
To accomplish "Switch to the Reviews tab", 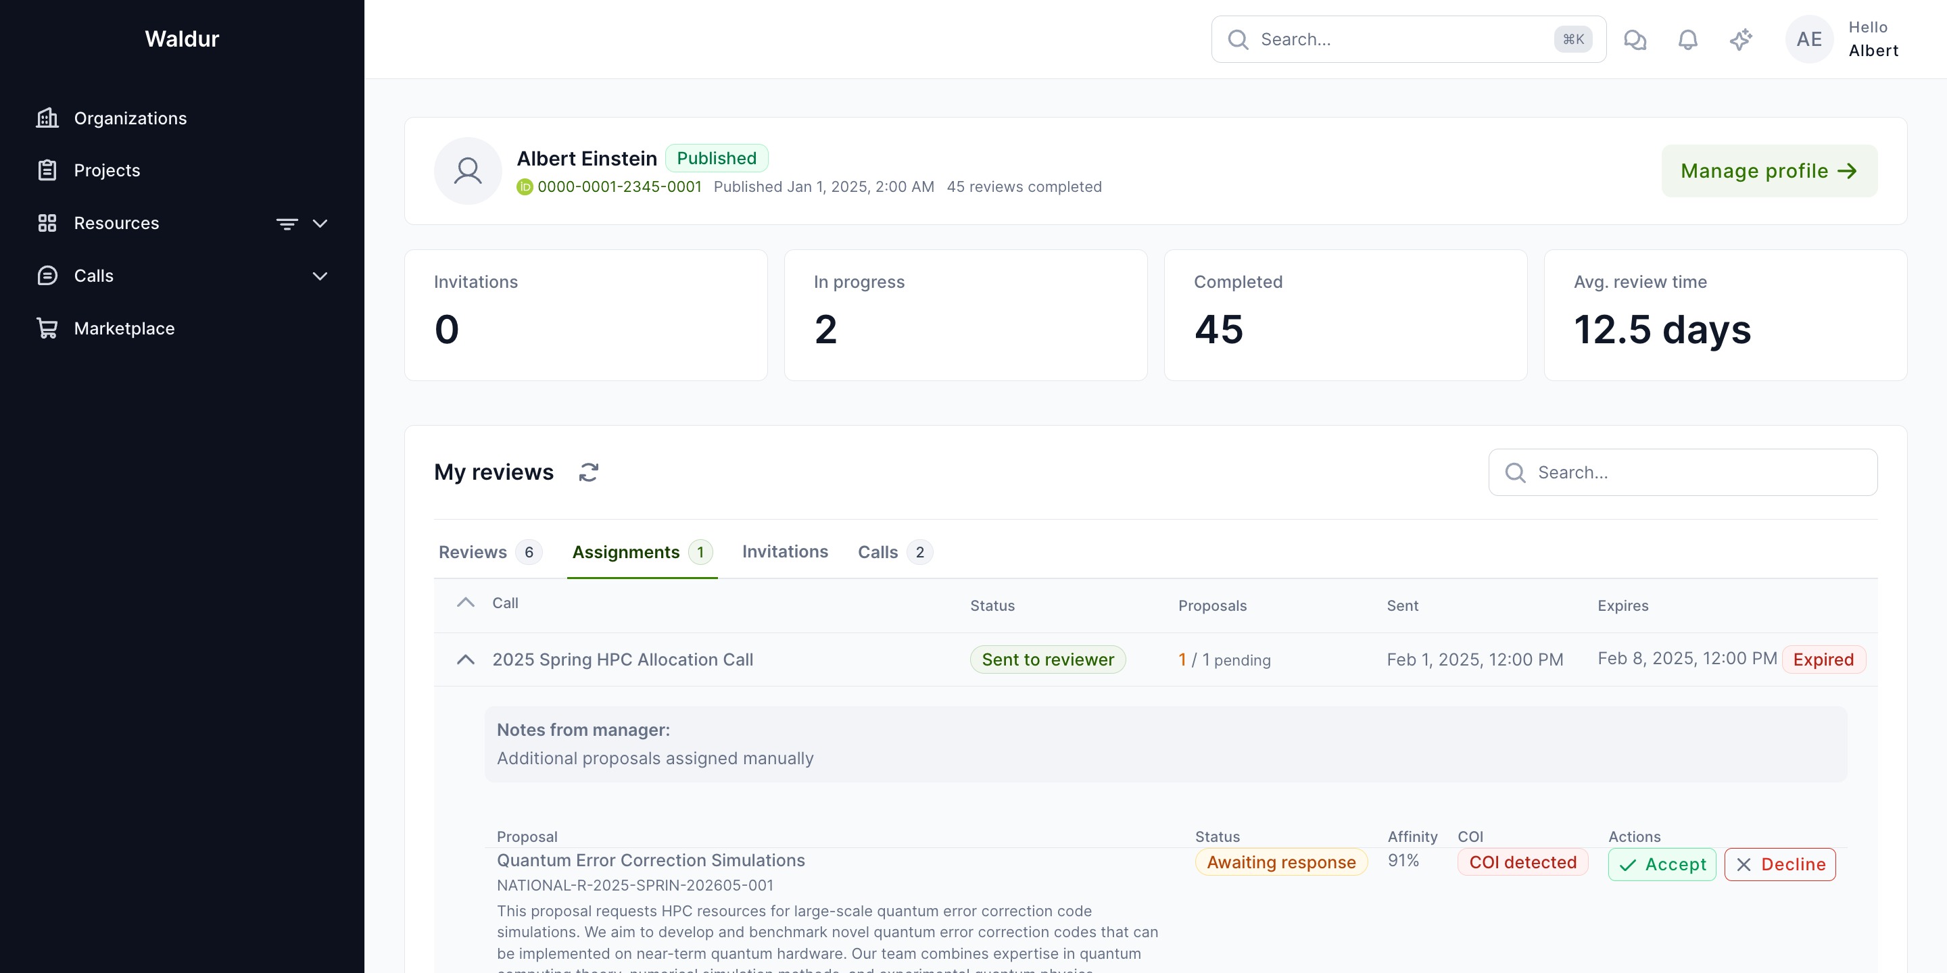I will (x=489, y=552).
